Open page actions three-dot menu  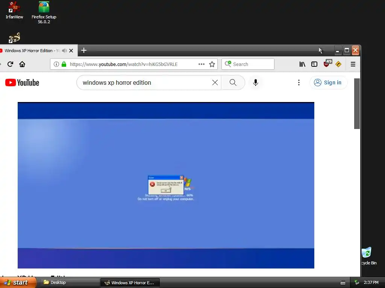(202, 64)
